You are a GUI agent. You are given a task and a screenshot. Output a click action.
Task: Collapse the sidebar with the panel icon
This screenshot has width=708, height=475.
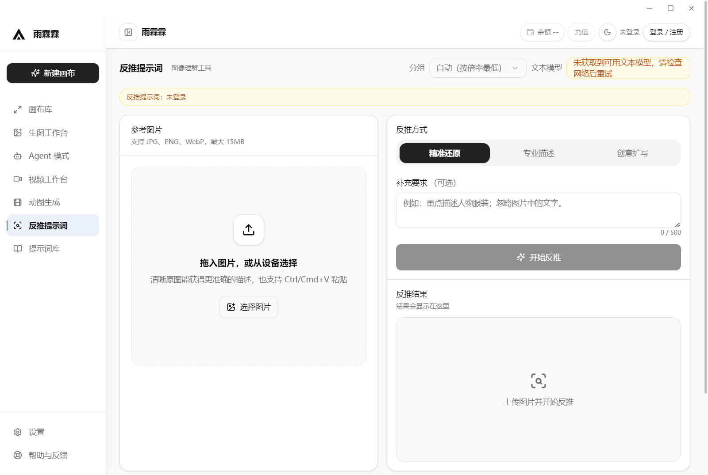(x=128, y=32)
